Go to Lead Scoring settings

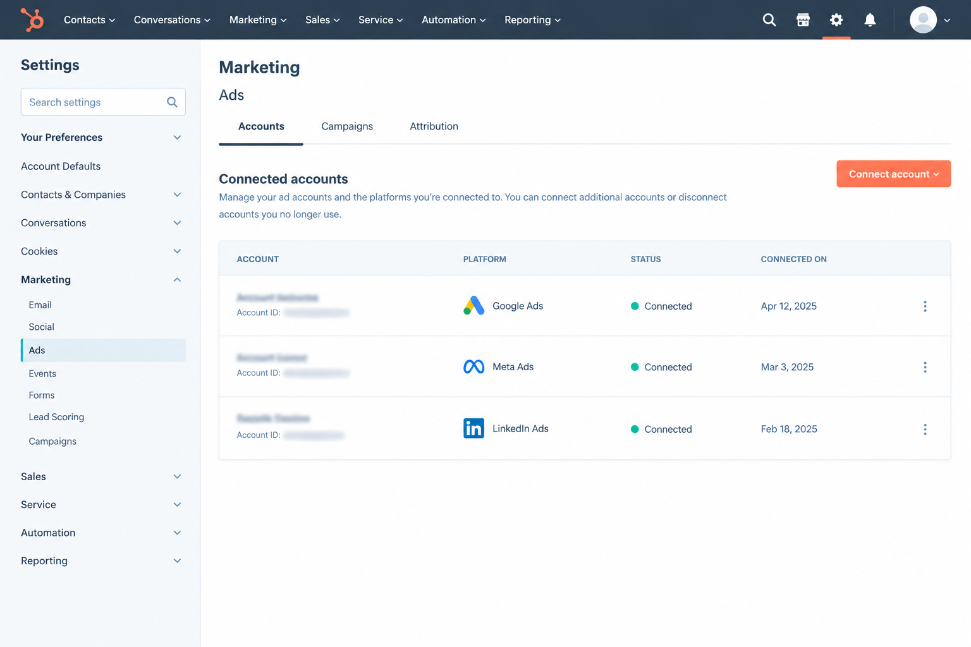point(56,417)
